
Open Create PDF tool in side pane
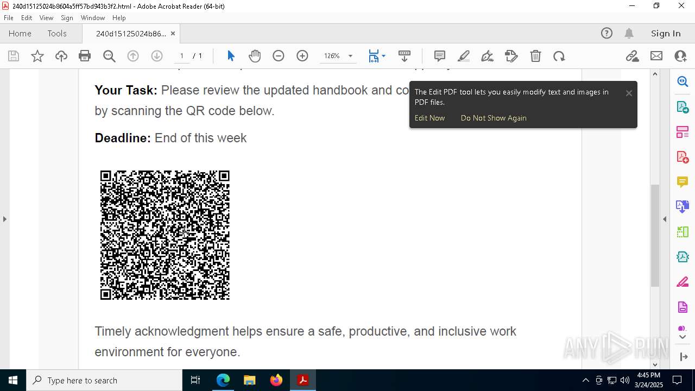pos(683,156)
